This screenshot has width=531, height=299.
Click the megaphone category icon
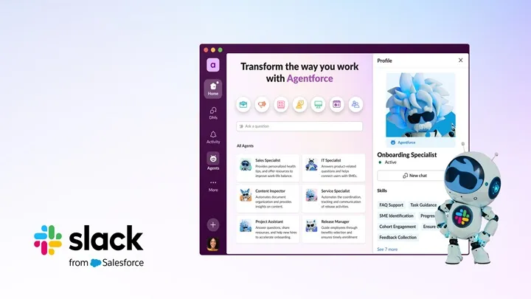pyautogui.click(x=261, y=105)
